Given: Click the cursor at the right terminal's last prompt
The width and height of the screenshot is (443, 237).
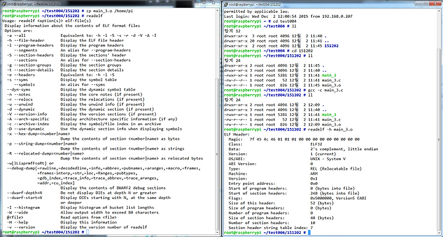Looking at the screenshot, I should (x=309, y=233).
